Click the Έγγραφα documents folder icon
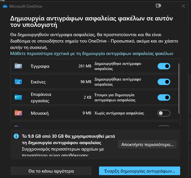191x178 pixels. (x=18, y=66)
